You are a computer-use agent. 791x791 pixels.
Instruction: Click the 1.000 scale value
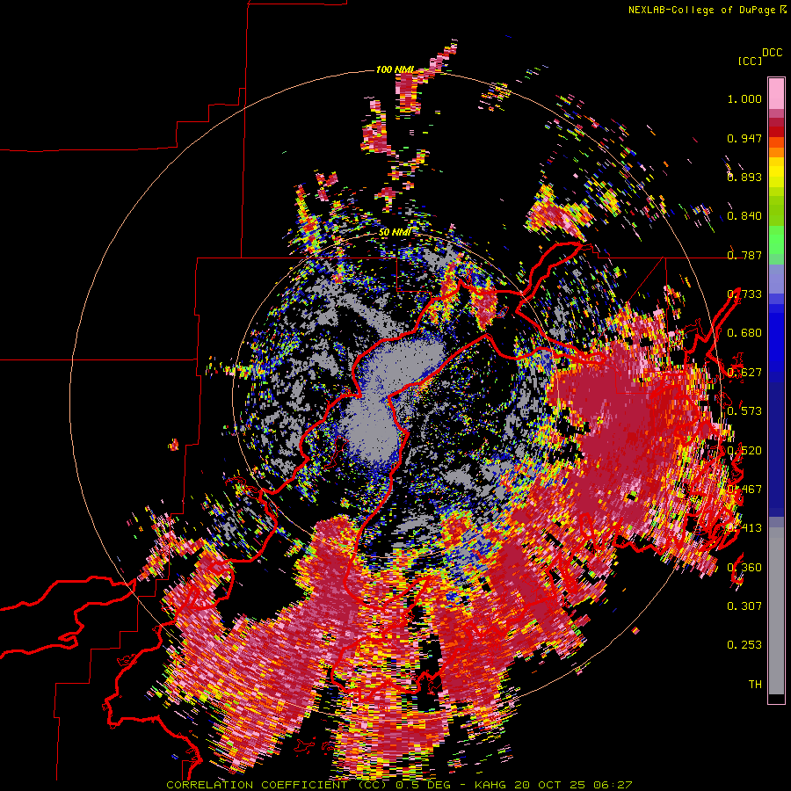744,98
